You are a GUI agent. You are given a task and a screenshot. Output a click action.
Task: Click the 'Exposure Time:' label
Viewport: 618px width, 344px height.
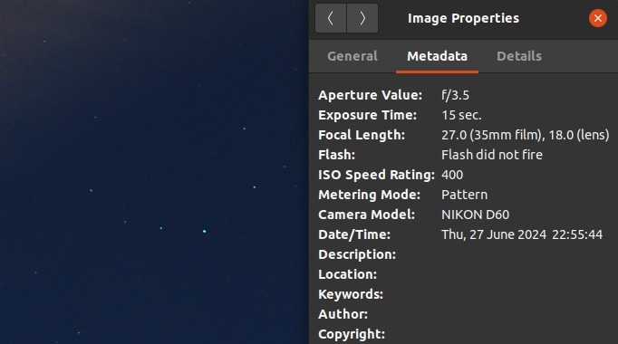click(x=367, y=115)
